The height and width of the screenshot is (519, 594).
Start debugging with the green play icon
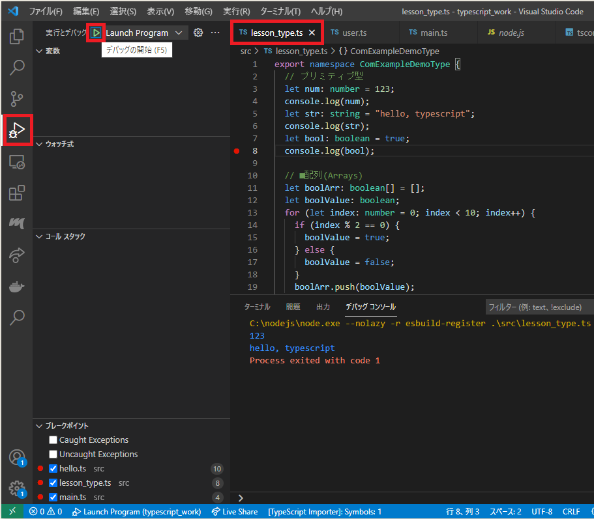[x=96, y=32]
